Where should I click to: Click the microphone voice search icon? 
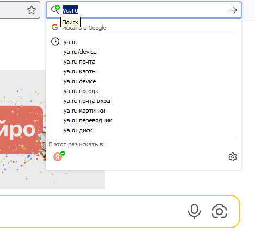pos(194,211)
